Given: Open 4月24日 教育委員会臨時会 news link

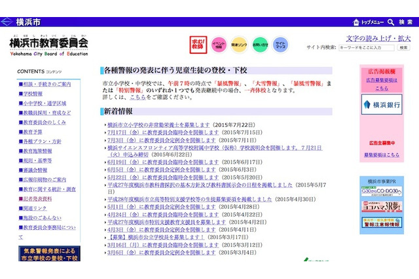Looking at the screenshot, I should click(x=163, y=214).
